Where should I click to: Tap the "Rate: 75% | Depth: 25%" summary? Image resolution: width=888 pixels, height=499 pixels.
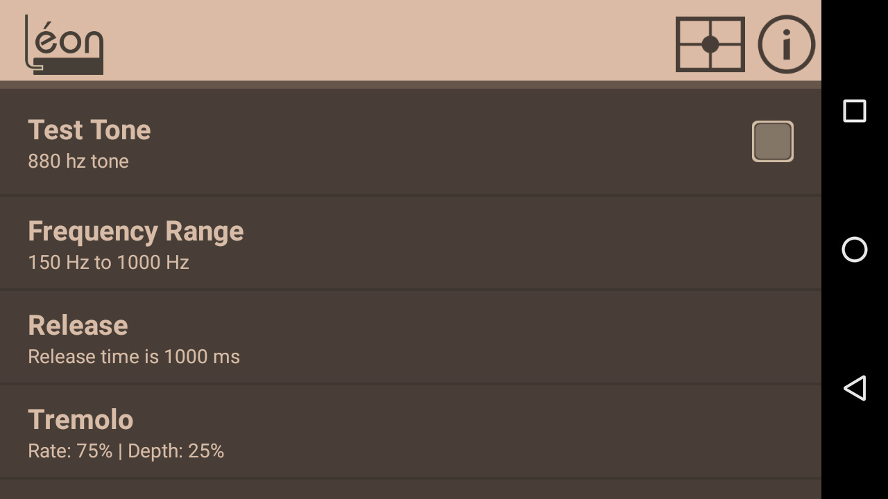pos(126,451)
